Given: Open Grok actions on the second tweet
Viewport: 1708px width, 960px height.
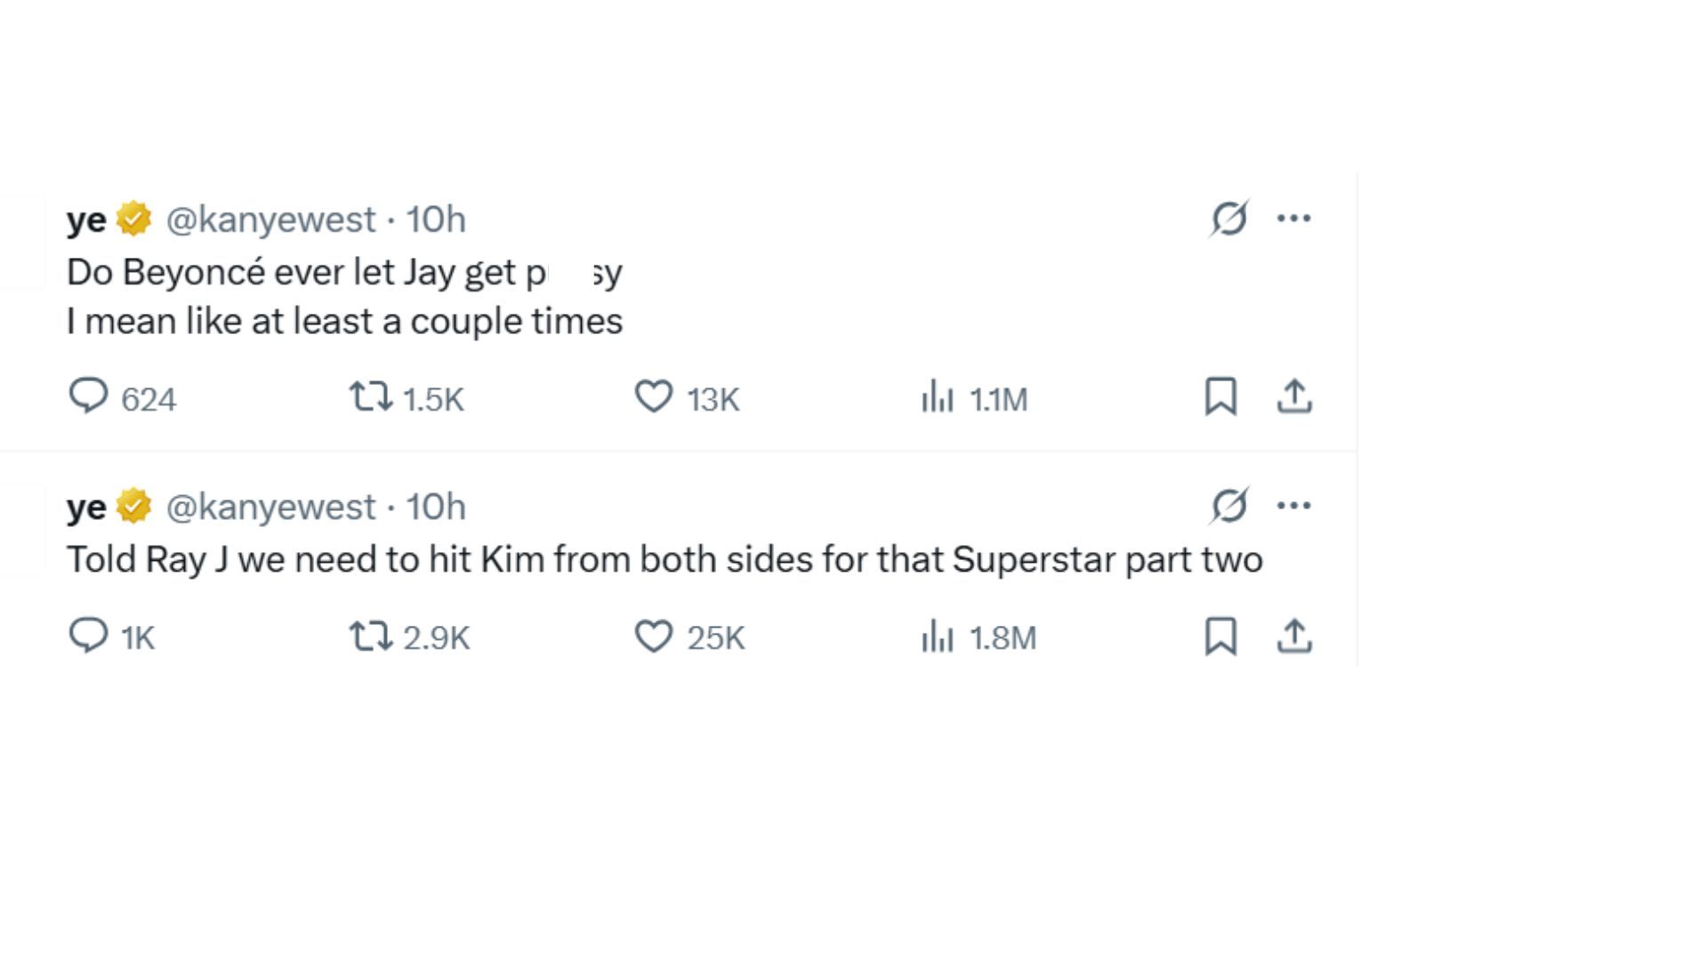Looking at the screenshot, I should (x=1229, y=506).
